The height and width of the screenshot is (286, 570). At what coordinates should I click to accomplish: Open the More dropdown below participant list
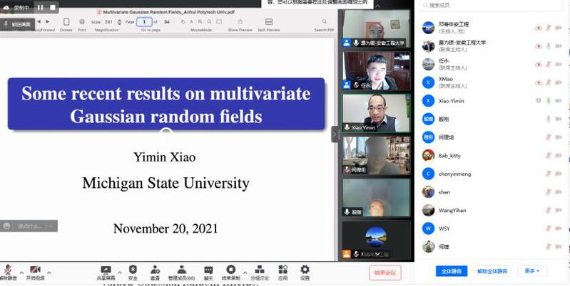coord(531,271)
